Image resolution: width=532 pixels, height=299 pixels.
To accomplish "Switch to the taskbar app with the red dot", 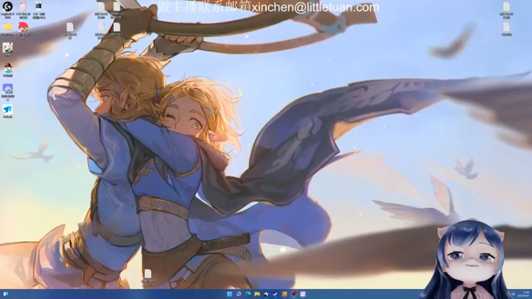I will tap(294, 294).
